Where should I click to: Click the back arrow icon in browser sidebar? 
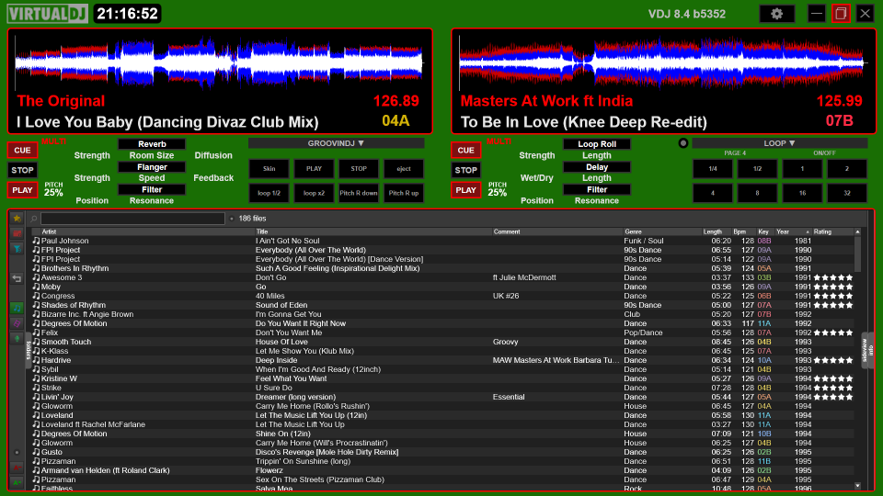pyautogui.click(x=17, y=278)
